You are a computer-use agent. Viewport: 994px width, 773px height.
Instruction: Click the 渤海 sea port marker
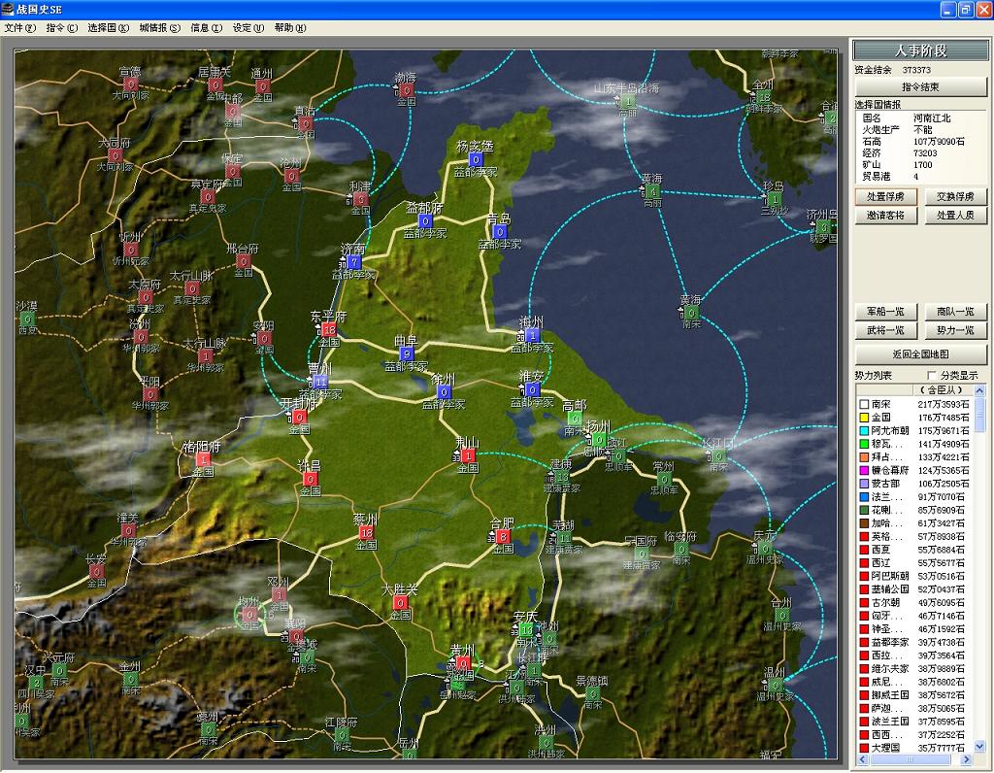405,90
